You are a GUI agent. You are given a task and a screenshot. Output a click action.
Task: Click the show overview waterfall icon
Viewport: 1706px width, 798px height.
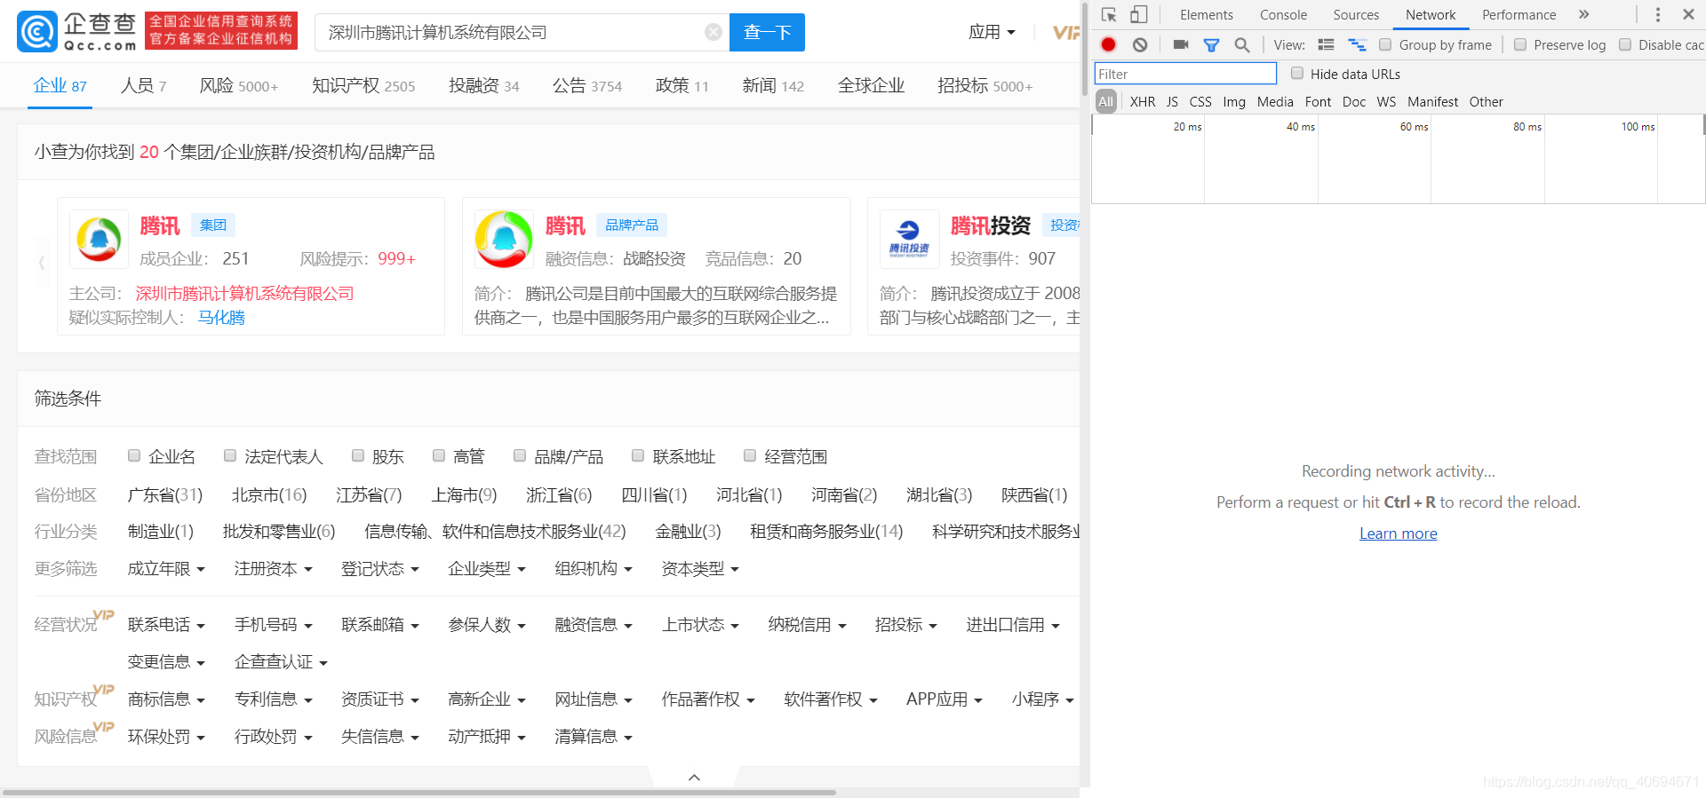(x=1357, y=44)
